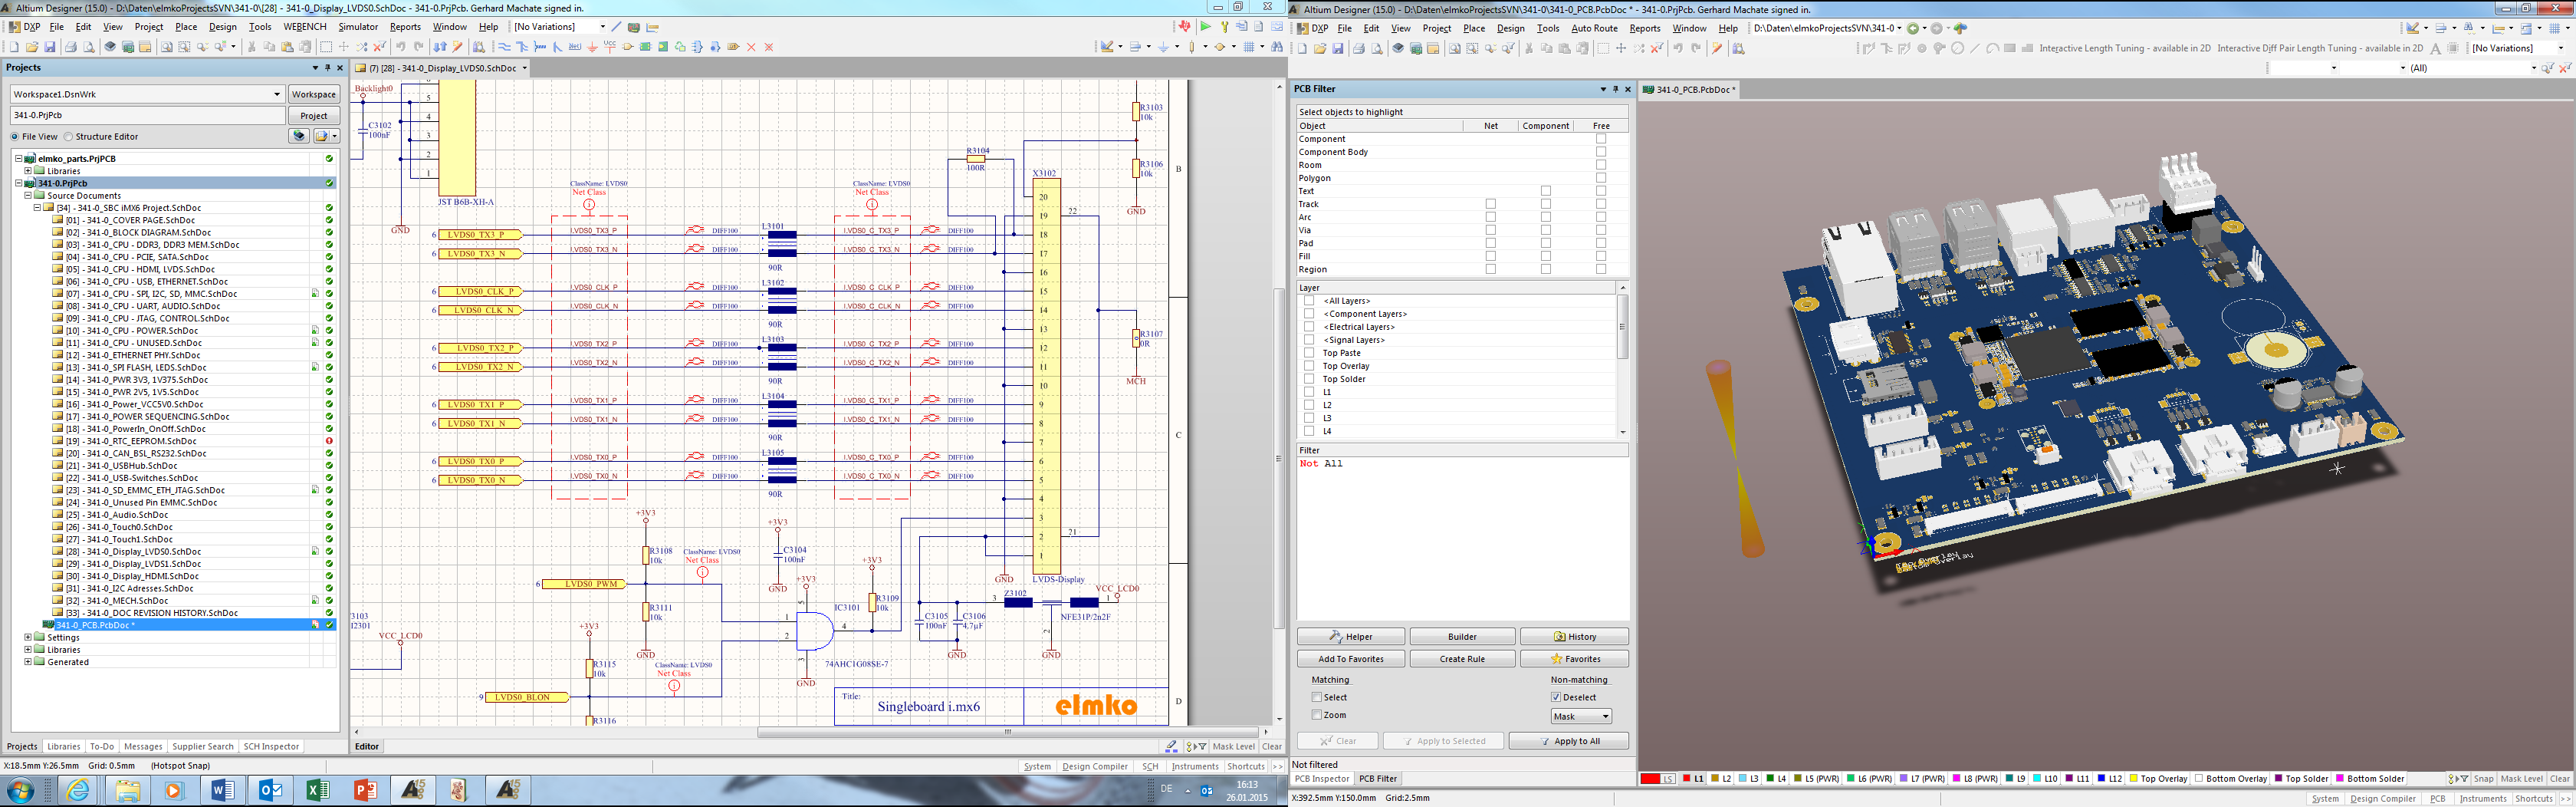Pin the PCB Filter panel
Viewport: 2576px width, 807px height.
pyautogui.click(x=1615, y=89)
